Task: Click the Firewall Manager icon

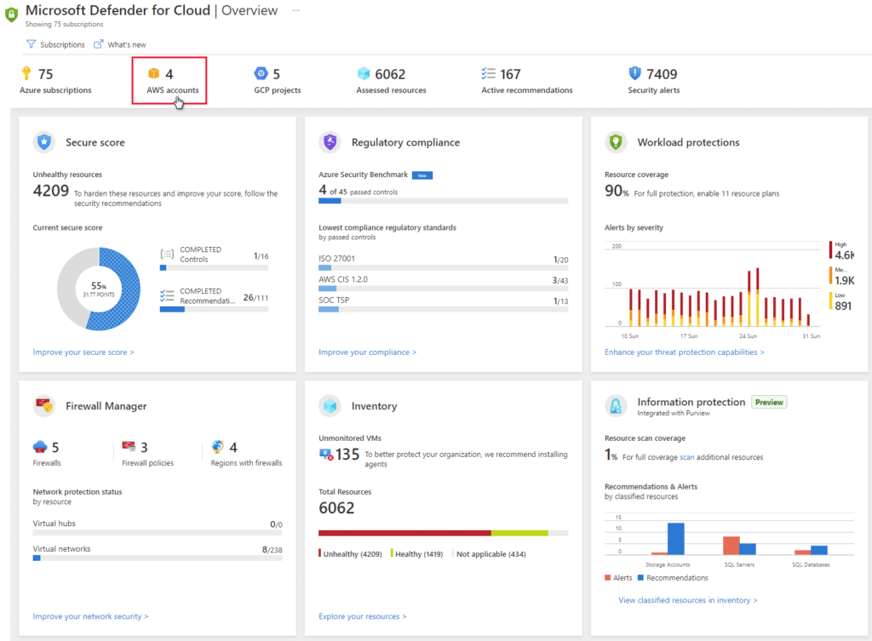Action: (x=44, y=406)
